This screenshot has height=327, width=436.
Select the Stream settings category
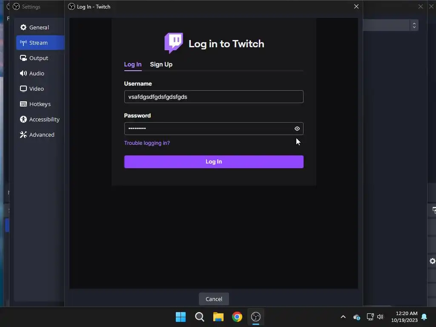[40, 43]
